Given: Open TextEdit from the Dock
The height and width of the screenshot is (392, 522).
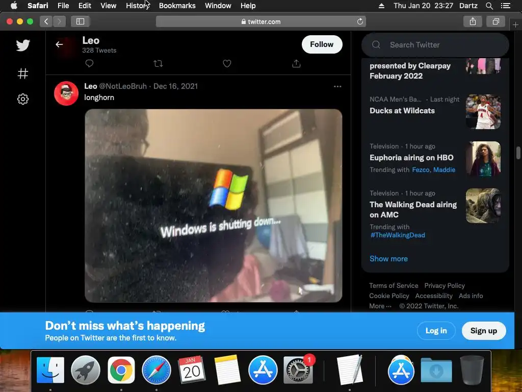Looking at the screenshot, I should coord(349,370).
